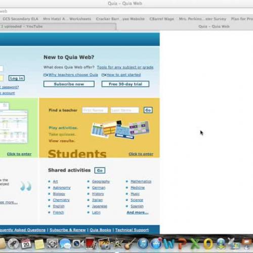Switch to the 1 uploaded – YouTube tab

tap(22, 26)
